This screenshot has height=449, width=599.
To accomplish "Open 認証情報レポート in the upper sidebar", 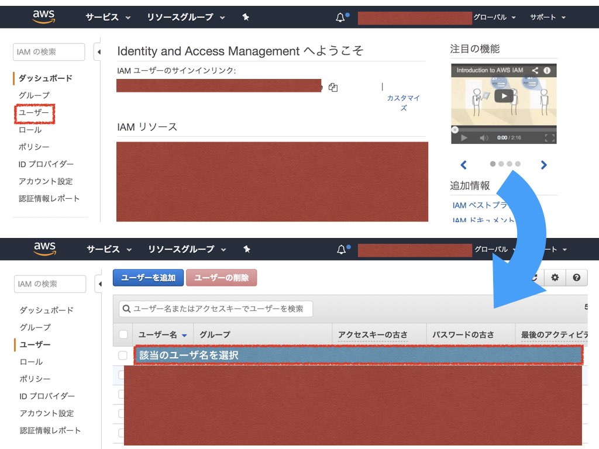I will click(49, 199).
